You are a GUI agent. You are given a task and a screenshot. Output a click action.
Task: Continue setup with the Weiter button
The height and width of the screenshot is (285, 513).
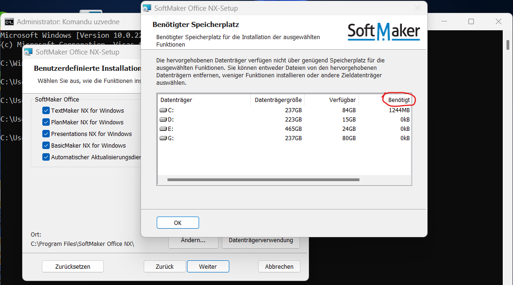(x=208, y=267)
